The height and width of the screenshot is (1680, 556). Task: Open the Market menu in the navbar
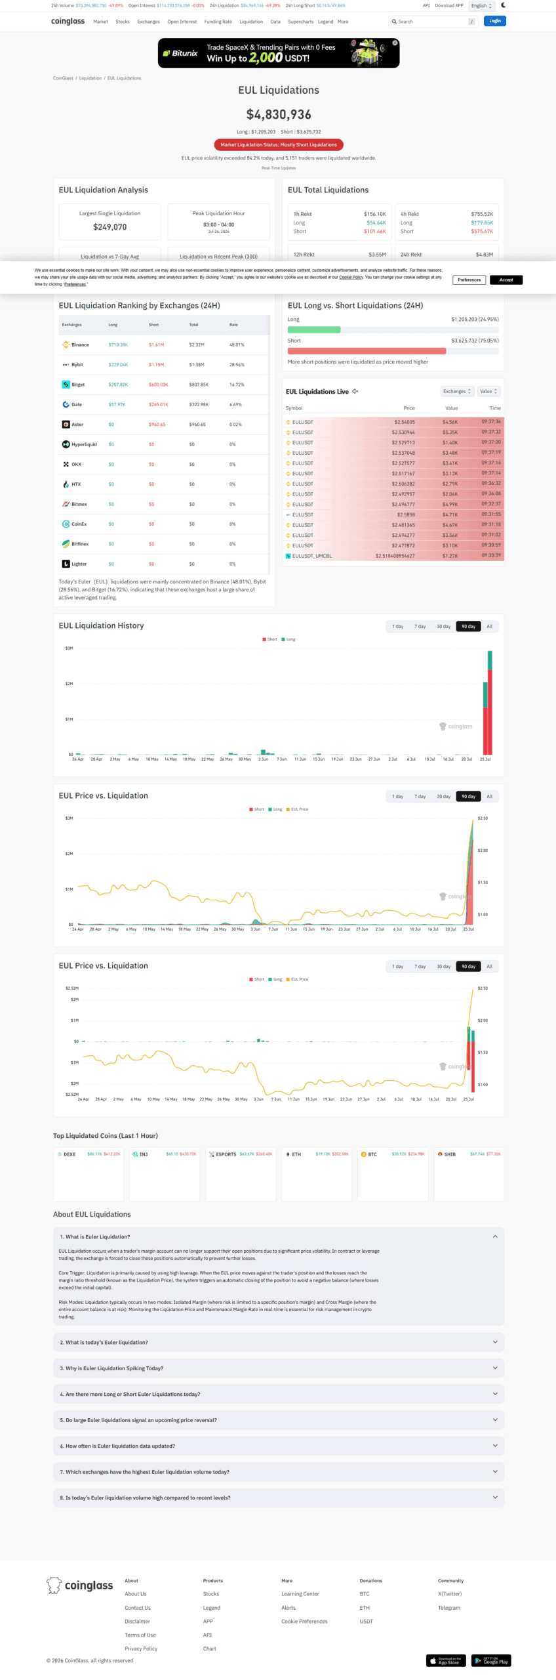(x=100, y=22)
